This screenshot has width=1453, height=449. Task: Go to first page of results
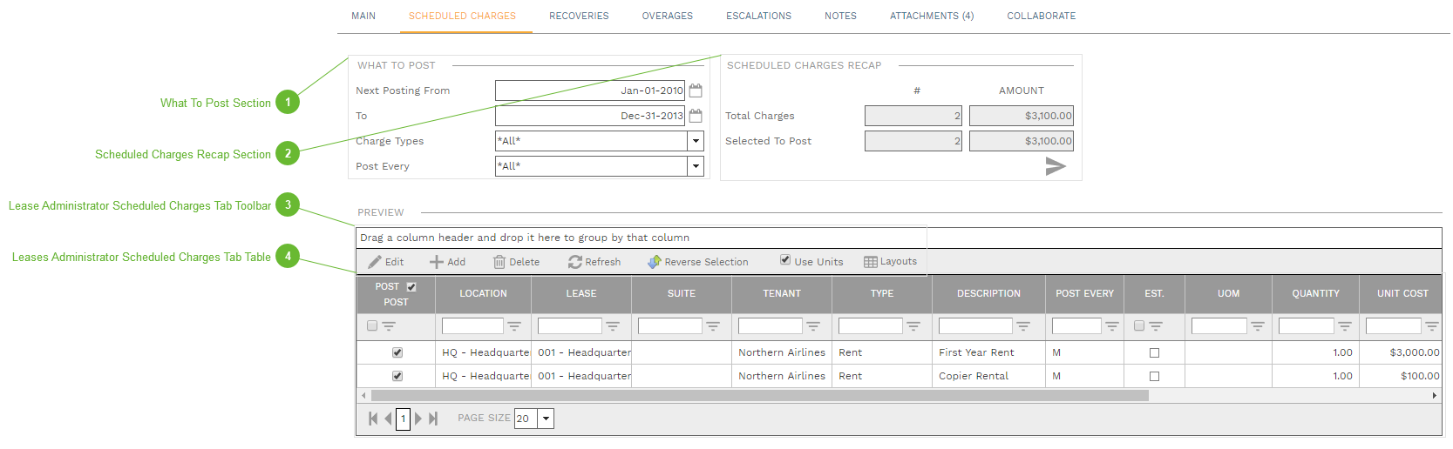click(373, 419)
